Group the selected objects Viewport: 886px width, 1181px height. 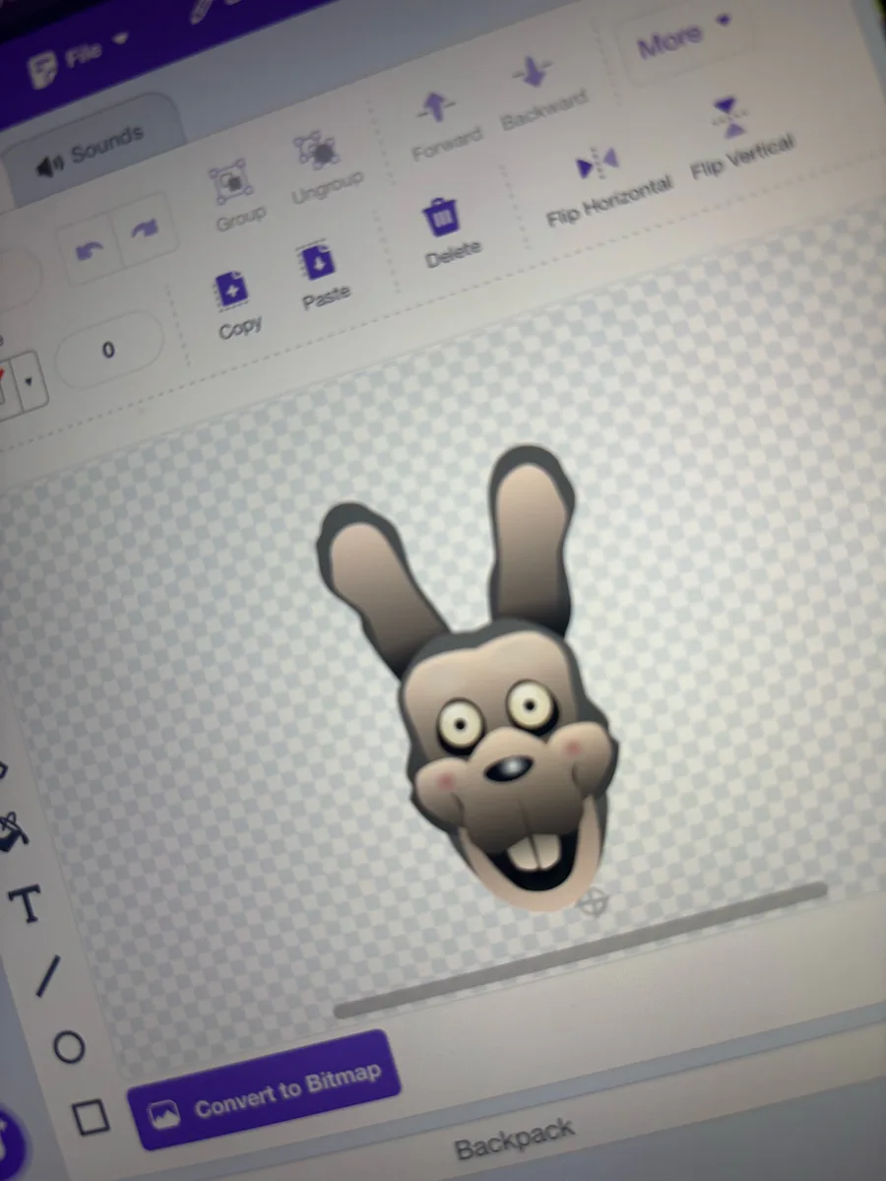click(237, 194)
